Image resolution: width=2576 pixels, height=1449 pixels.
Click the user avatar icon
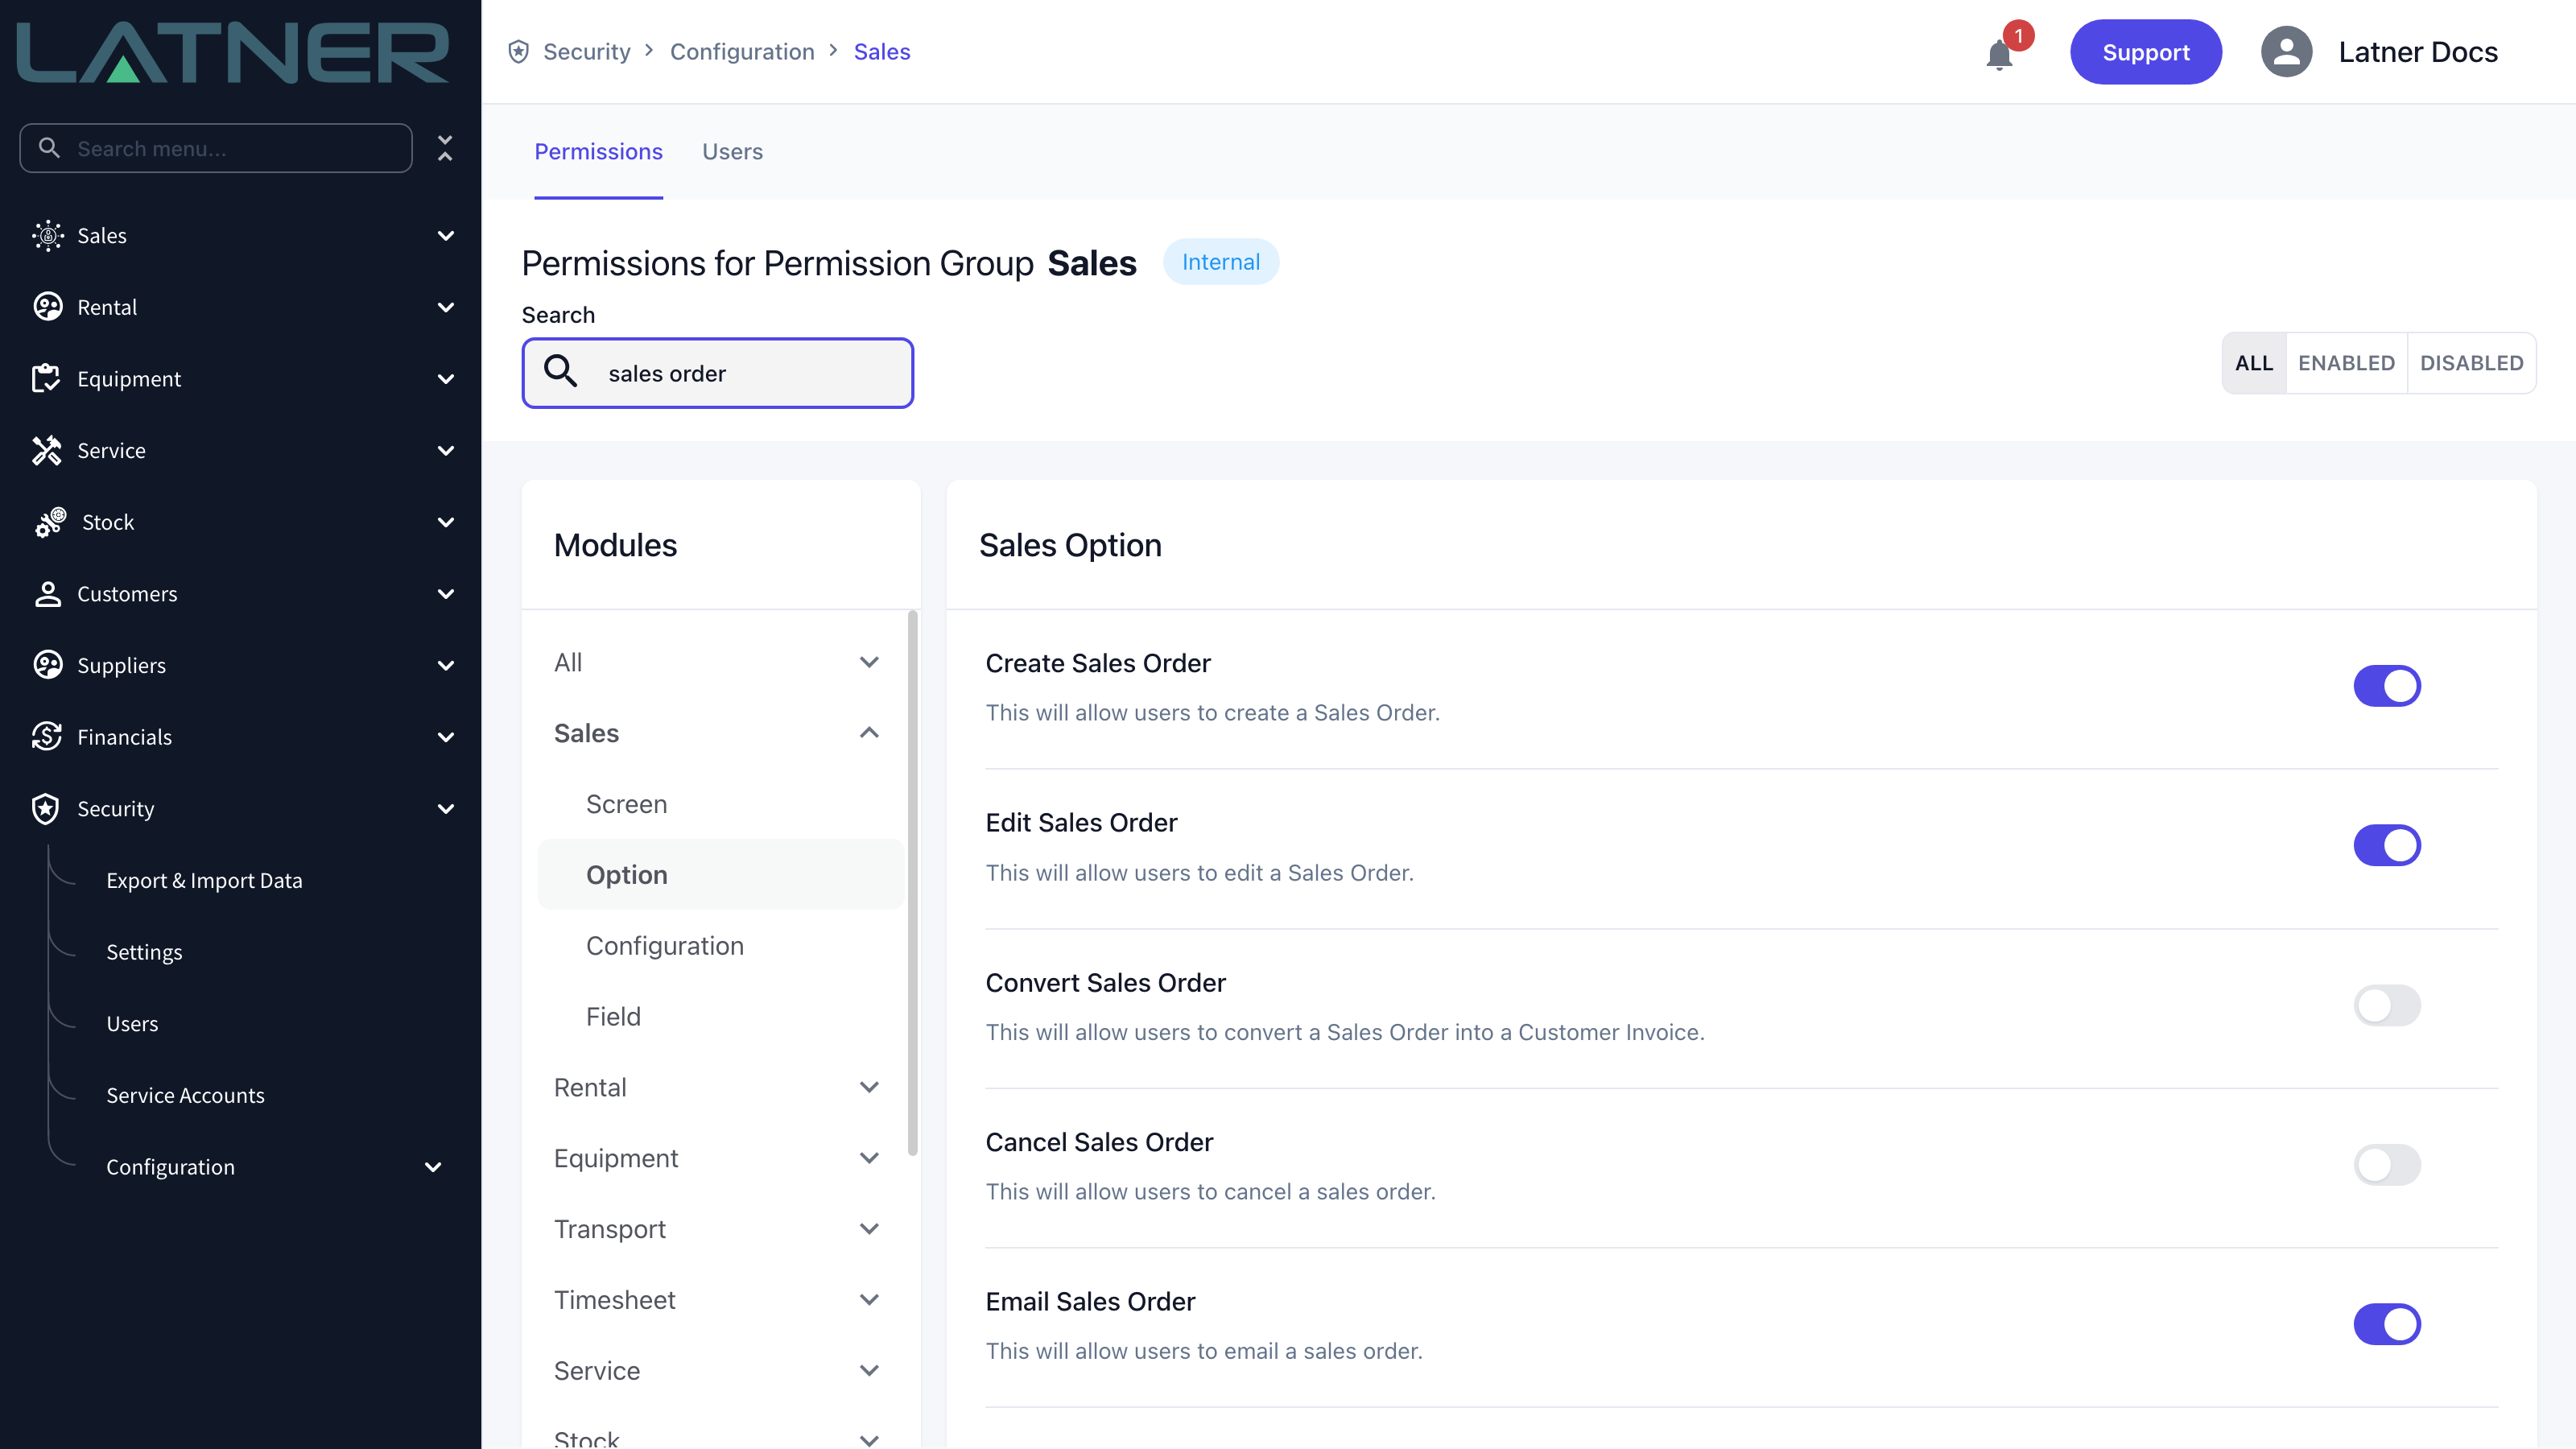(2286, 52)
